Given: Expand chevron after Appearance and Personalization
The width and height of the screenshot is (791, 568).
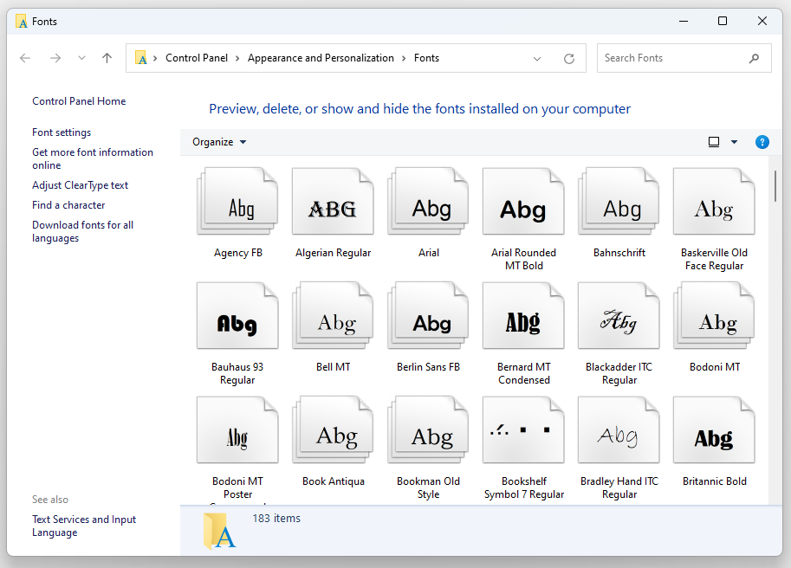Looking at the screenshot, I should point(404,59).
